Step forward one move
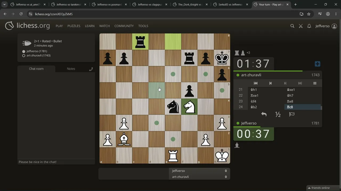Image resolution: width=341 pixels, height=191 pixels. [285, 83]
